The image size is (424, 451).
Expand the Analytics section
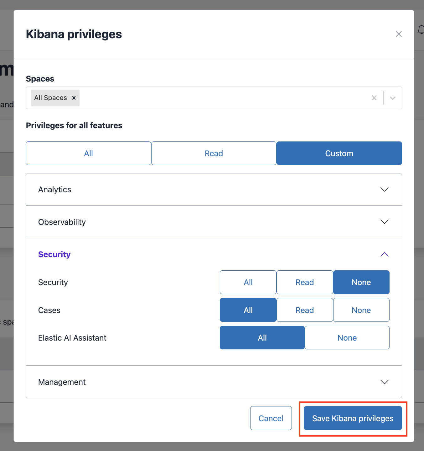[384, 189]
